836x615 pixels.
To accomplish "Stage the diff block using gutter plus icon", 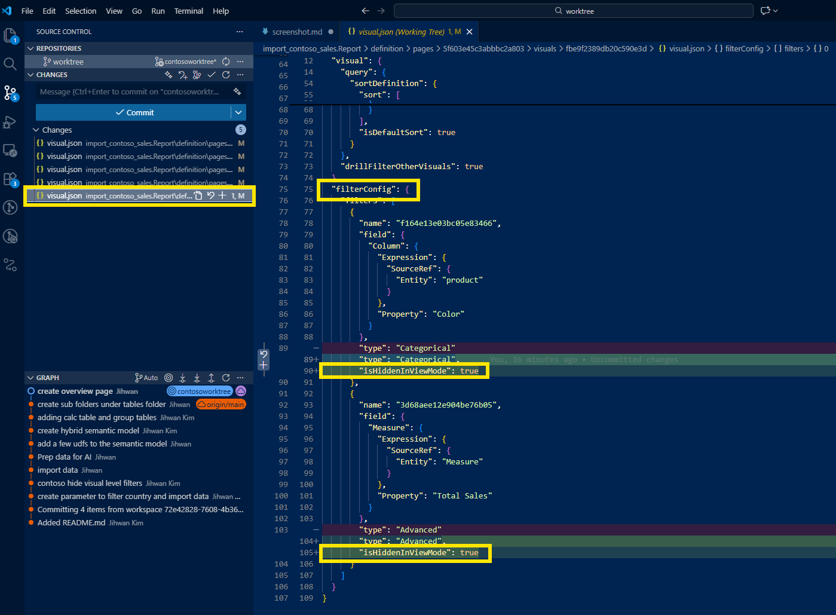I will click(264, 365).
